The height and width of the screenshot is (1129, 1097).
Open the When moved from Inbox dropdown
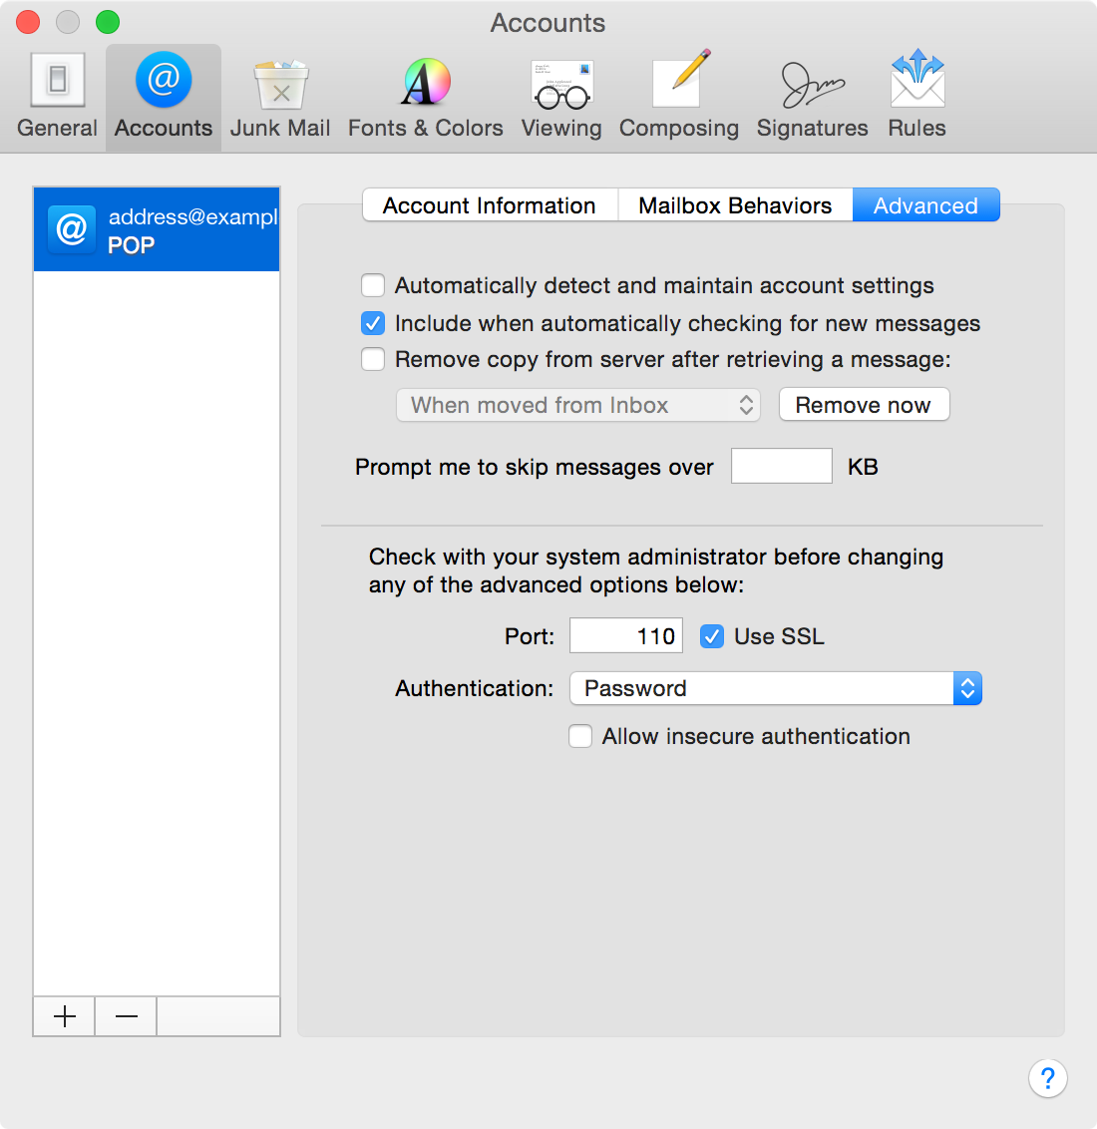click(578, 405)
